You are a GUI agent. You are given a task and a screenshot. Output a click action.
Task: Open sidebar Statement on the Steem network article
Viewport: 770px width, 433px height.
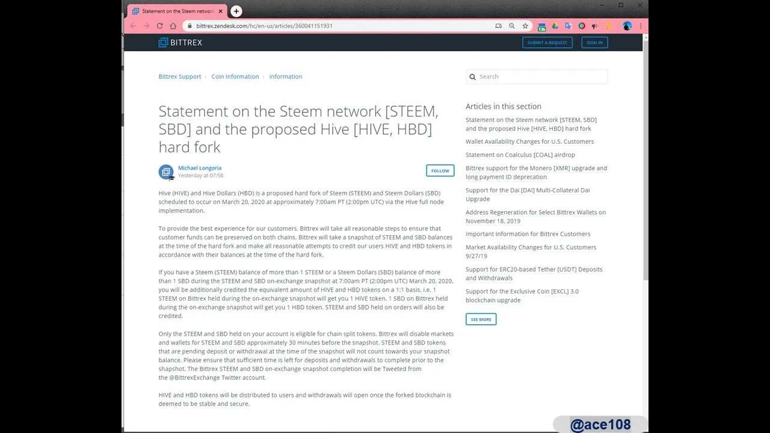point(531,124)
